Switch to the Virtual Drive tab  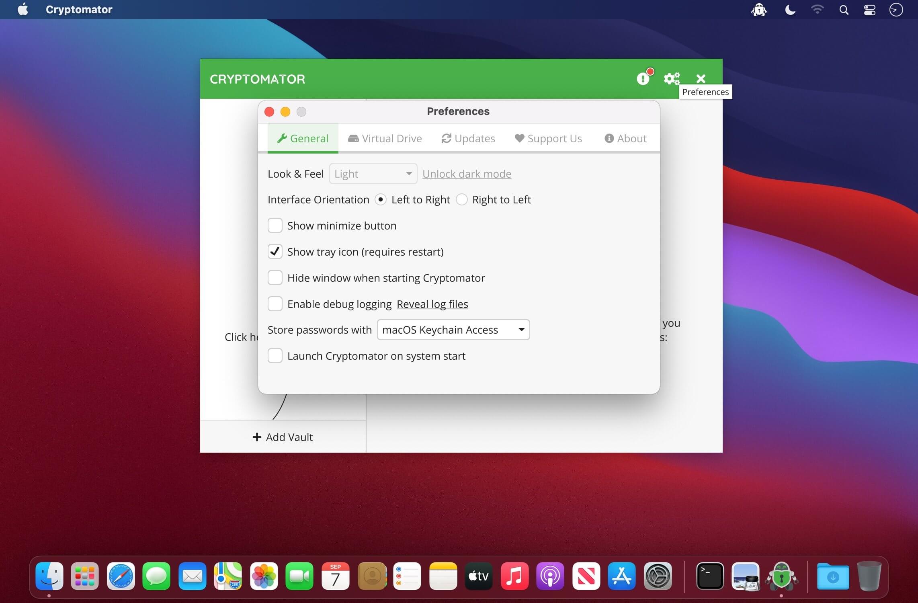pyautogui.click(x=385, y=138)
